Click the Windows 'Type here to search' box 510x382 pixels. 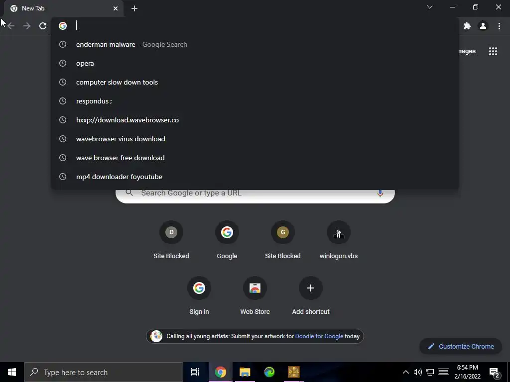click(104, 372)
